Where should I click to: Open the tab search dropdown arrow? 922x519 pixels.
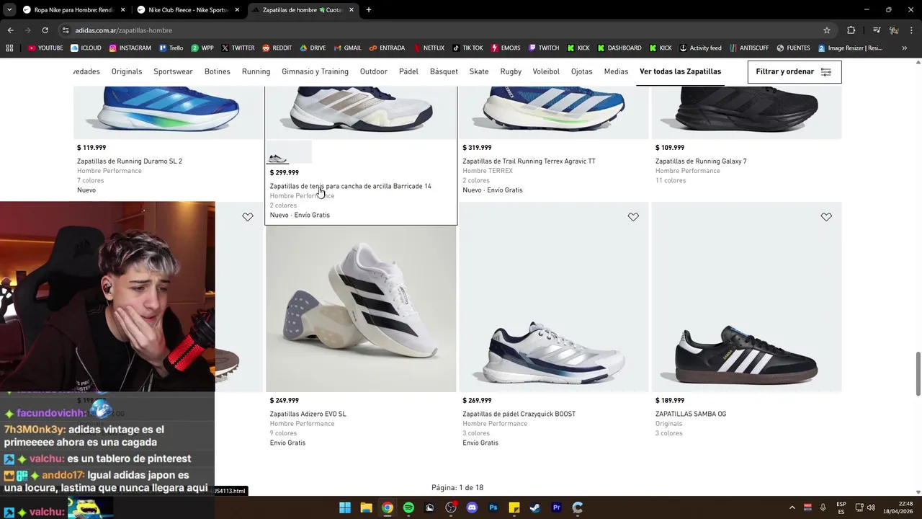(9, 10)
